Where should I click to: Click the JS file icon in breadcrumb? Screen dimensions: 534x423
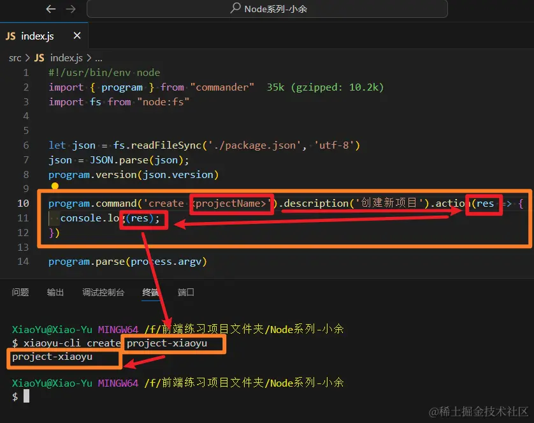[x=39, y=58]
